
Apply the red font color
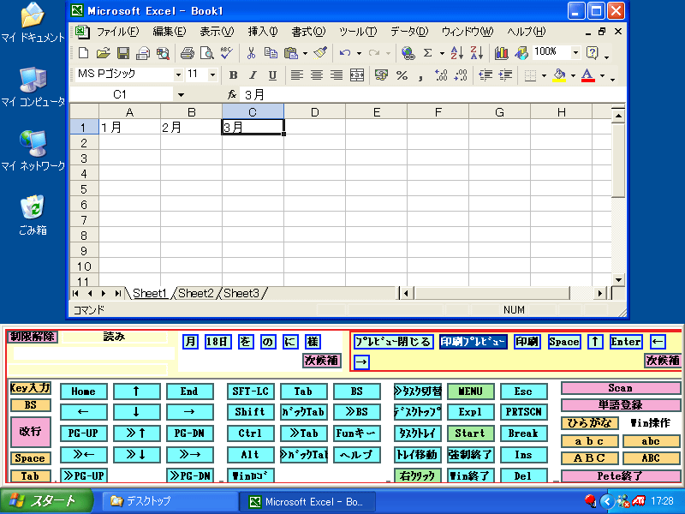pos(588,75)
